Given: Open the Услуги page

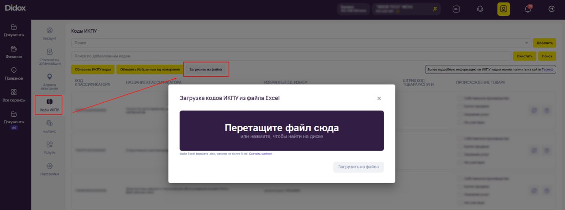Looking at the screenshot, I should point(49,148).
